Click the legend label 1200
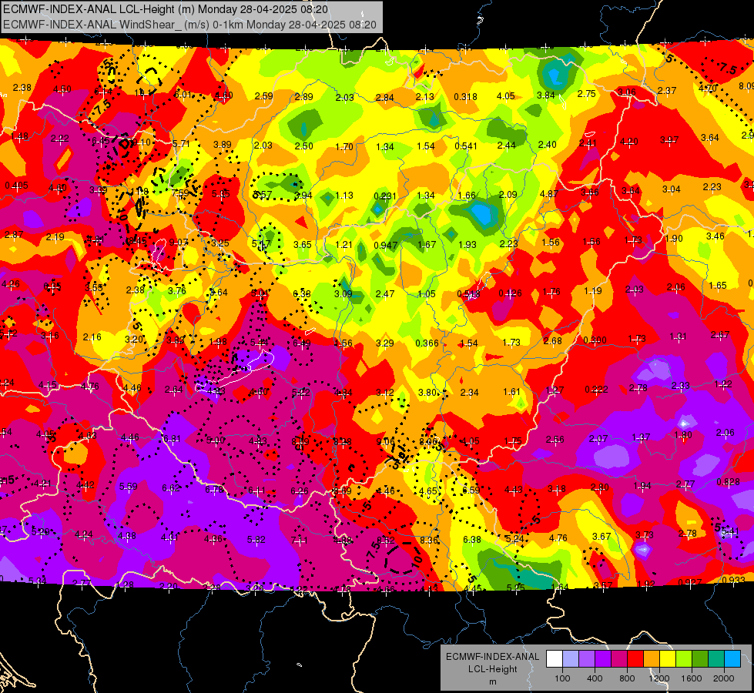This screenshot has width=754, height=693. click(x=659, y=678)
